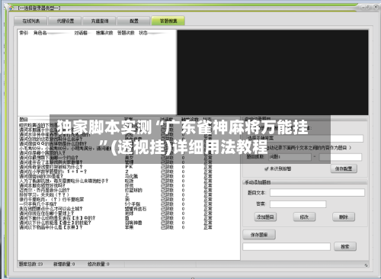Click the answer cell 马化腾
This screenshot has width=381, height=279.
point(131,176)
